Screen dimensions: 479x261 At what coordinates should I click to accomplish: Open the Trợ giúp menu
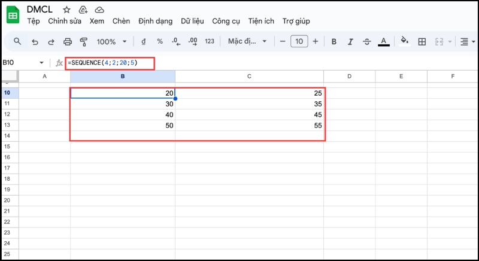pos(296,21)
